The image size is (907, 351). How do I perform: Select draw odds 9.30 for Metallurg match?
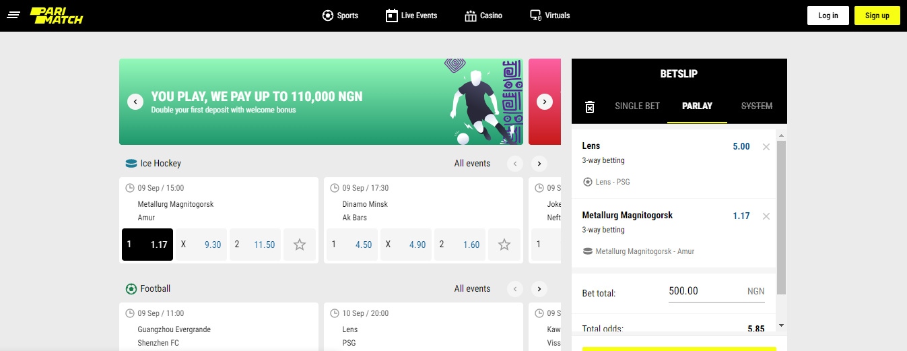pos(201,245)
